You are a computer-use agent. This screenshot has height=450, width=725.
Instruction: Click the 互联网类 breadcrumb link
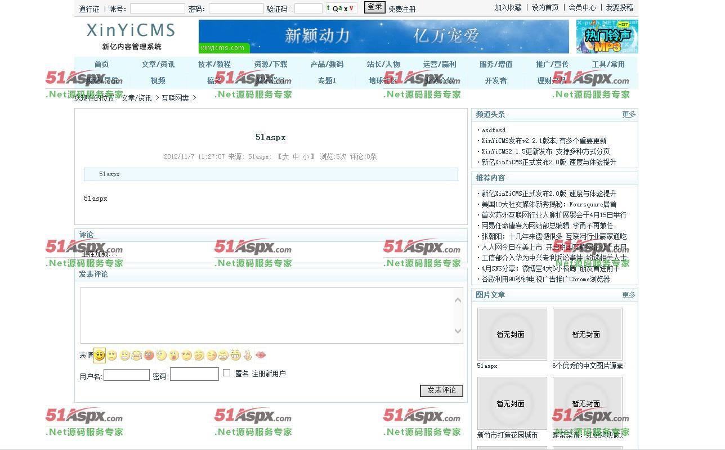coord(176,98)
